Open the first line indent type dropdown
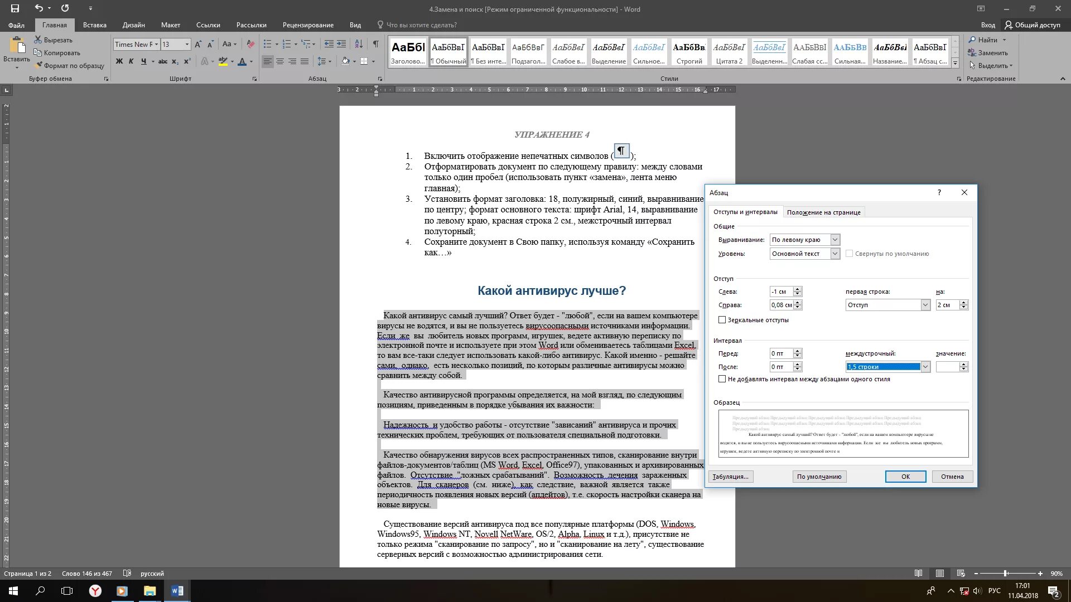The width and height of the screenshot is (1071, 602). 925,305
